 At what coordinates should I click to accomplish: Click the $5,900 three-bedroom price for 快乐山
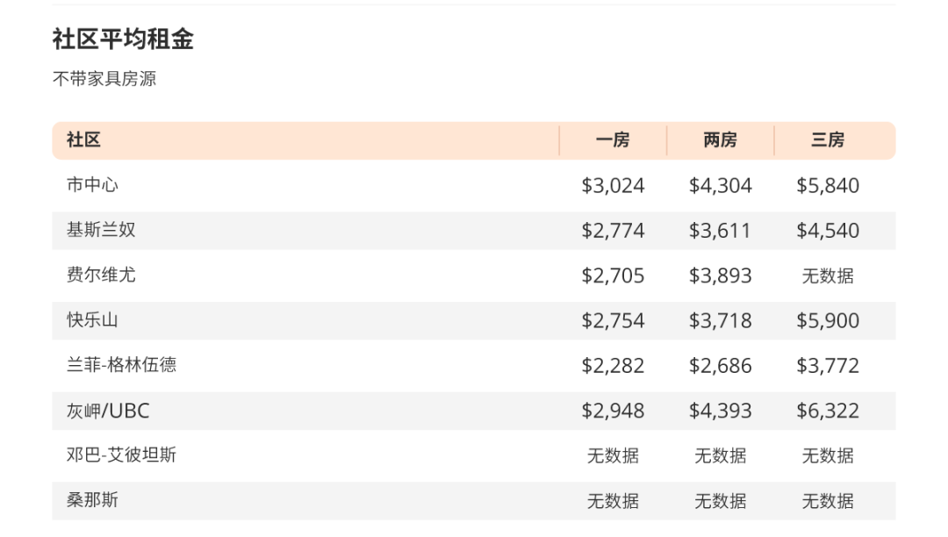[828, 321]
